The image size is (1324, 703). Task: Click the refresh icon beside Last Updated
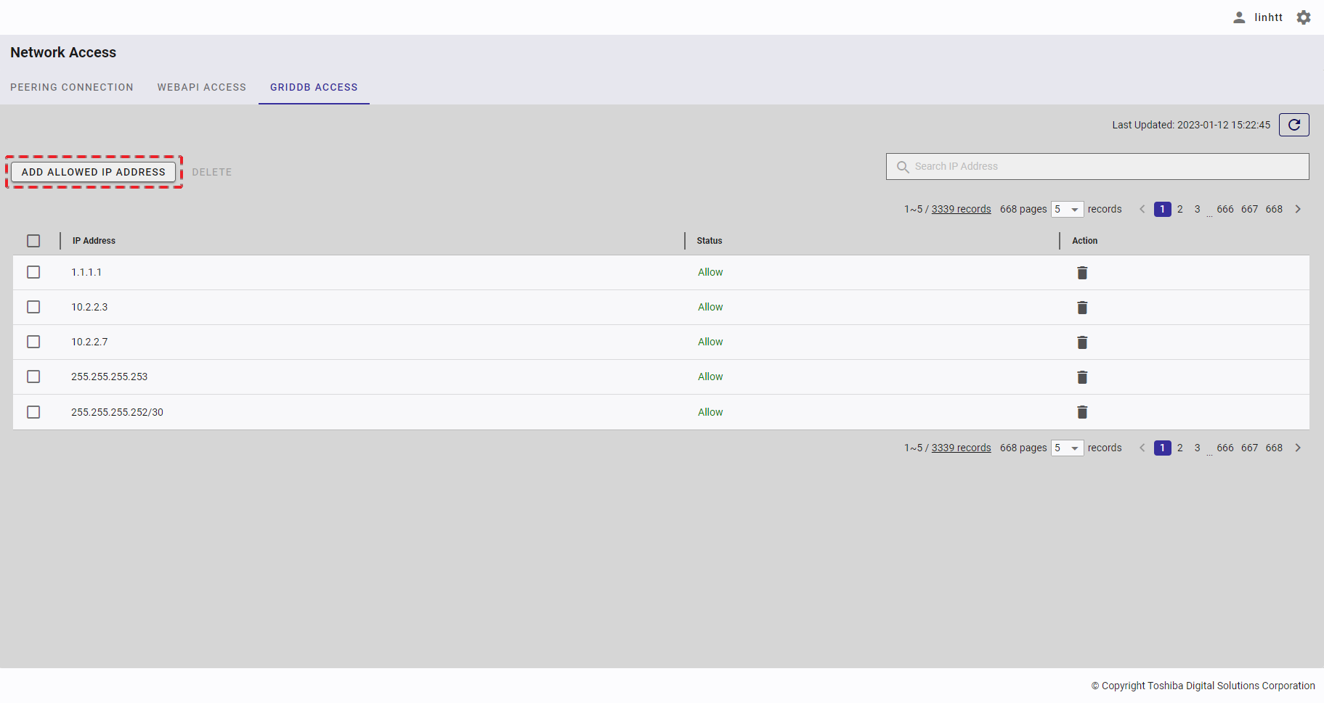point(1293,125)
